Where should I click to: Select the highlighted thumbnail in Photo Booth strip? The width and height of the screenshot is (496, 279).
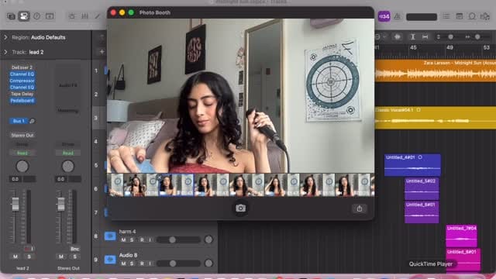point(176,184)
